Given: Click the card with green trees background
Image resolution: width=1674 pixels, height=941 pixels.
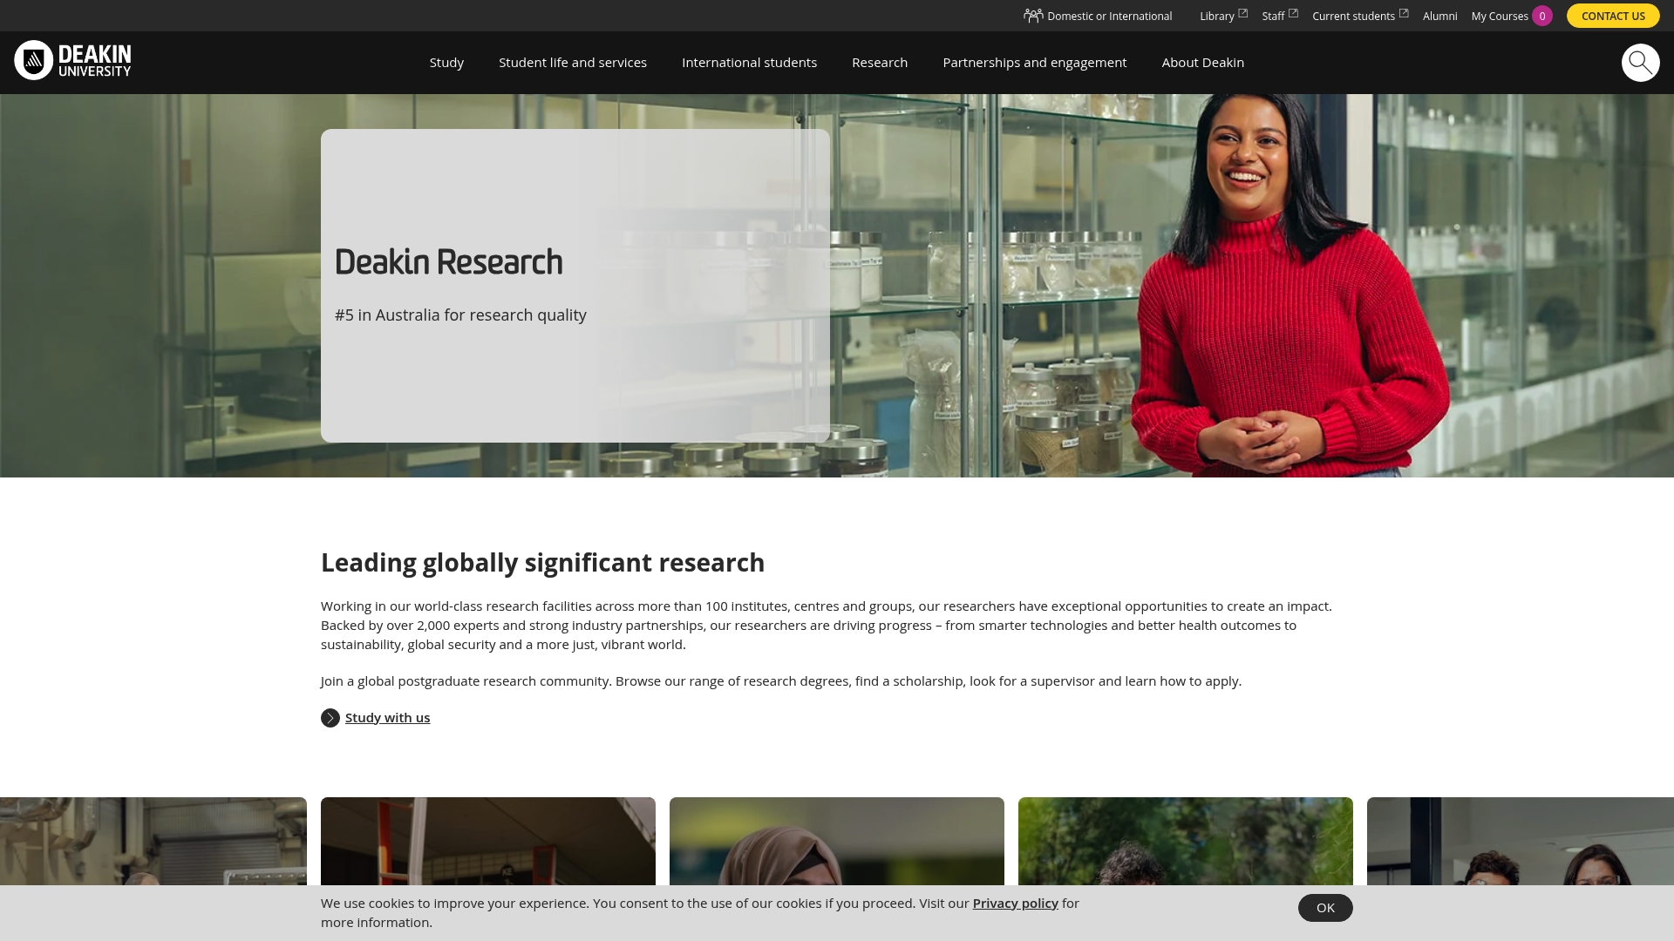Looking at the screenshot, I should click(1186, 842).
